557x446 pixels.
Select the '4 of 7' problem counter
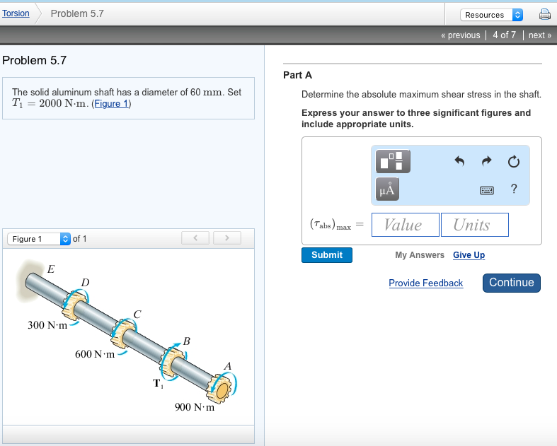click(x=504, y=35)
